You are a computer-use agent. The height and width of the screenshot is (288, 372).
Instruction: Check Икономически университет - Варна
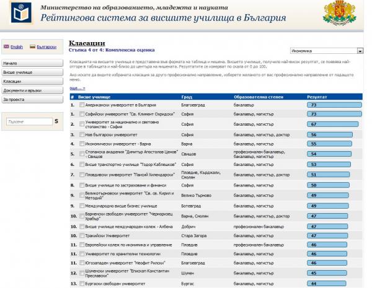pos(82,144)
